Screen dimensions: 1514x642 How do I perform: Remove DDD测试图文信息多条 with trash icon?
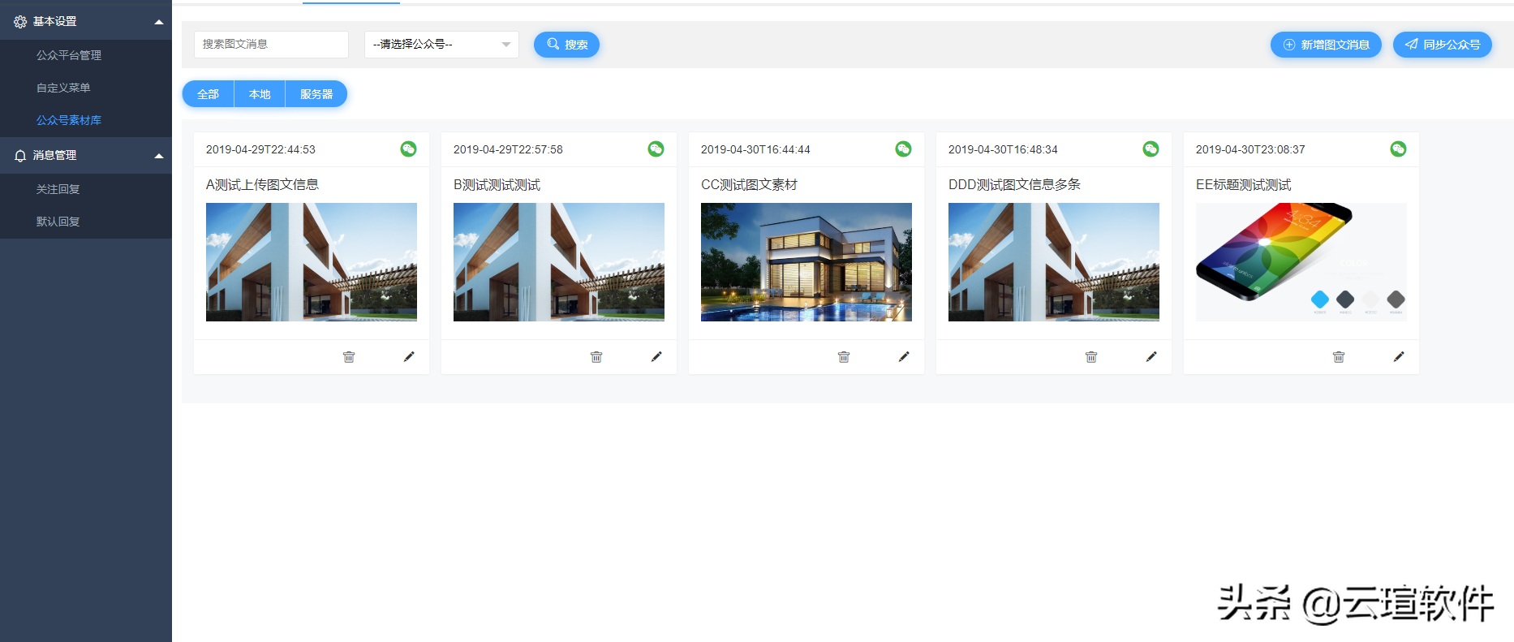coord(1091,357)
